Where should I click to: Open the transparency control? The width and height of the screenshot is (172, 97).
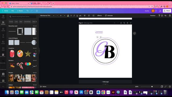[162, 16]
